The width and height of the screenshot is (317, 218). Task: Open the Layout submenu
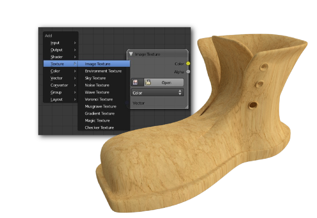click(61, 99)
